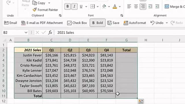Toggle Italic formatting

click(x=74, y=6)
